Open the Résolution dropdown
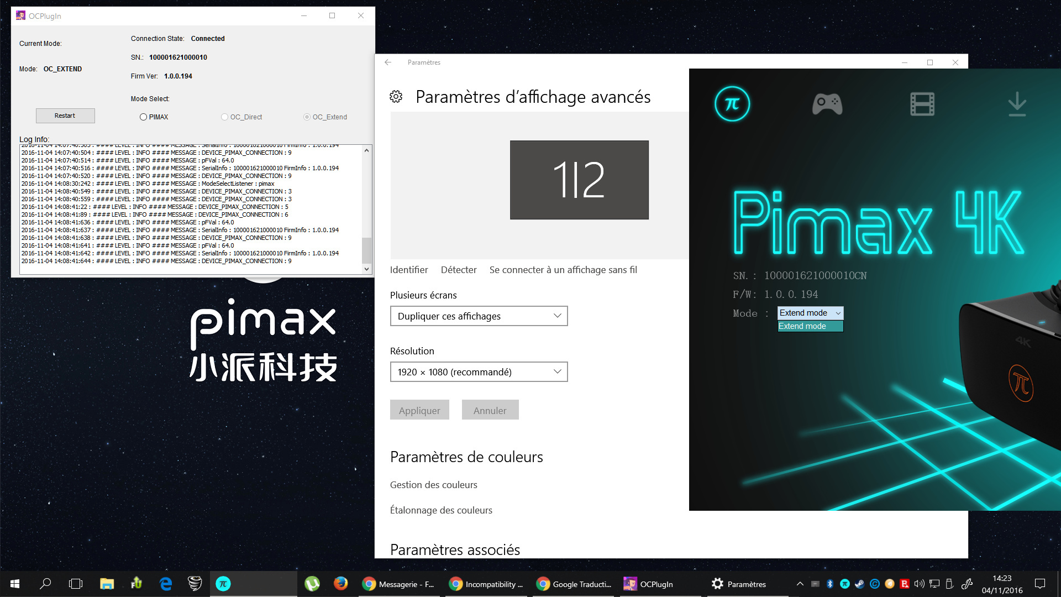 point(479,372)
